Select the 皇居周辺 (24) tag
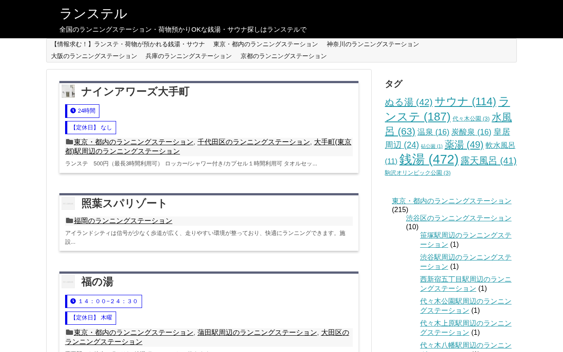This screenshot has height=352, width=563. tap(447, 138)
